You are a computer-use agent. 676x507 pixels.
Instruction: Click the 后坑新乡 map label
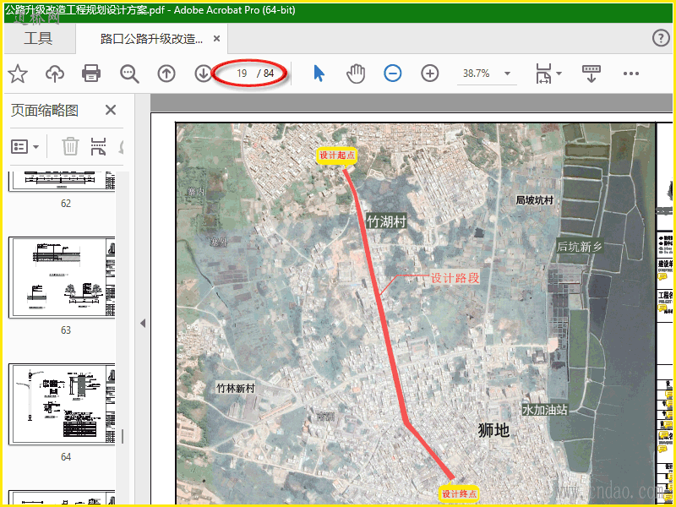coord(580,247)
